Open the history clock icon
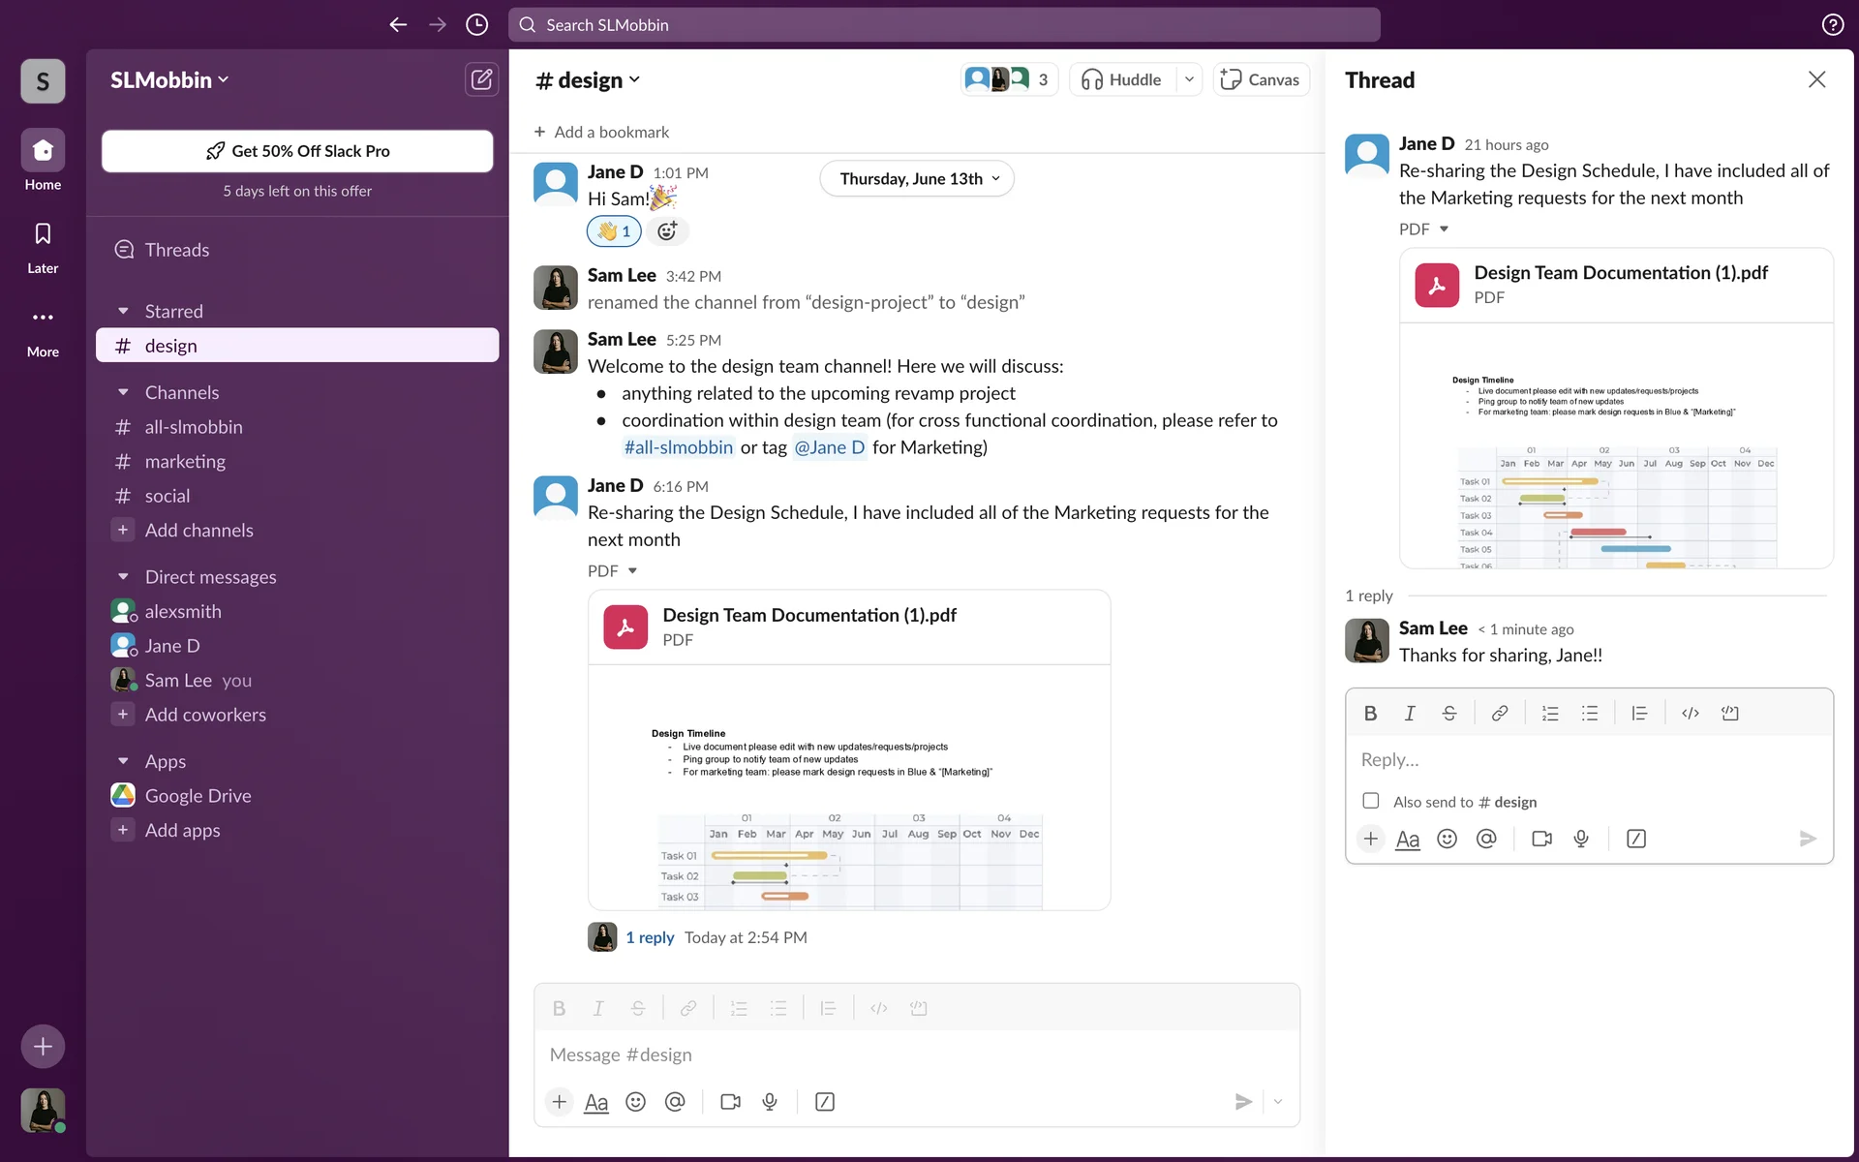This screenshot has width=1859, height=1162. pos(476,25)
